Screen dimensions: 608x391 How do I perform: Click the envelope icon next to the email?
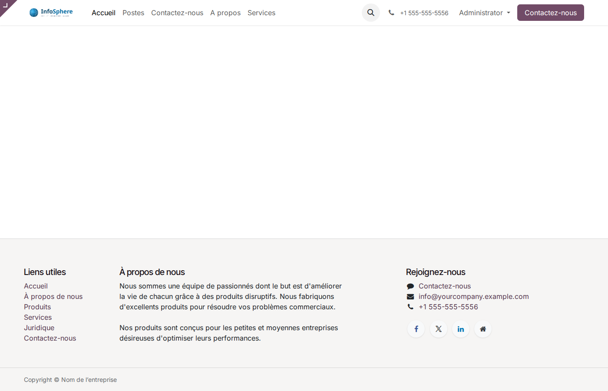[x=410, y=296]
